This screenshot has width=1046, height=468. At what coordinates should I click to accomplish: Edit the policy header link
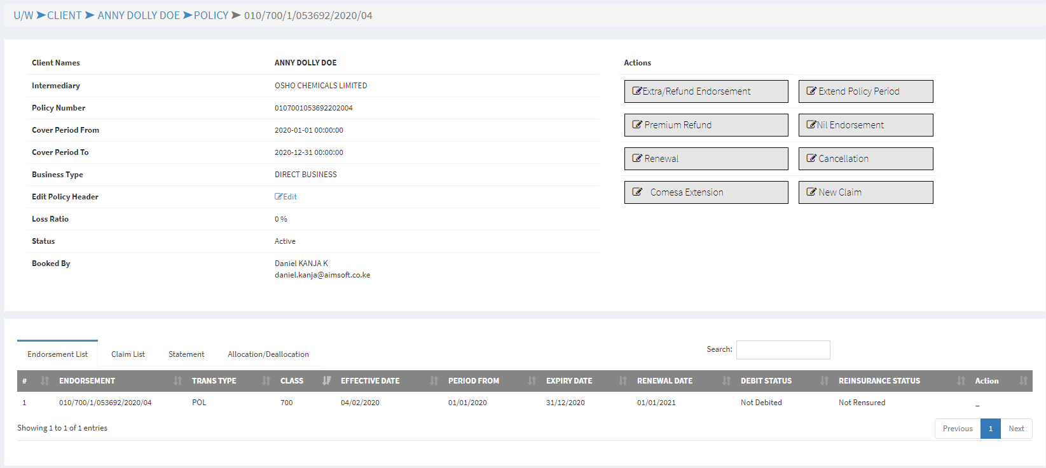(286, 197)
